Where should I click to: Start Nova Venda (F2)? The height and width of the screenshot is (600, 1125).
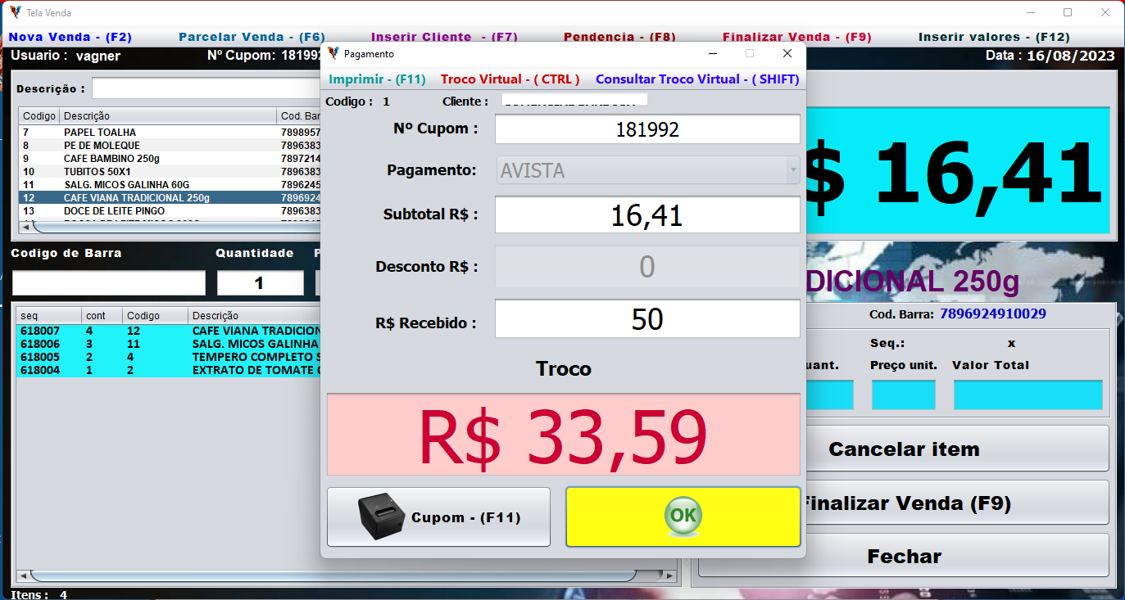click(x=70, y=37)
